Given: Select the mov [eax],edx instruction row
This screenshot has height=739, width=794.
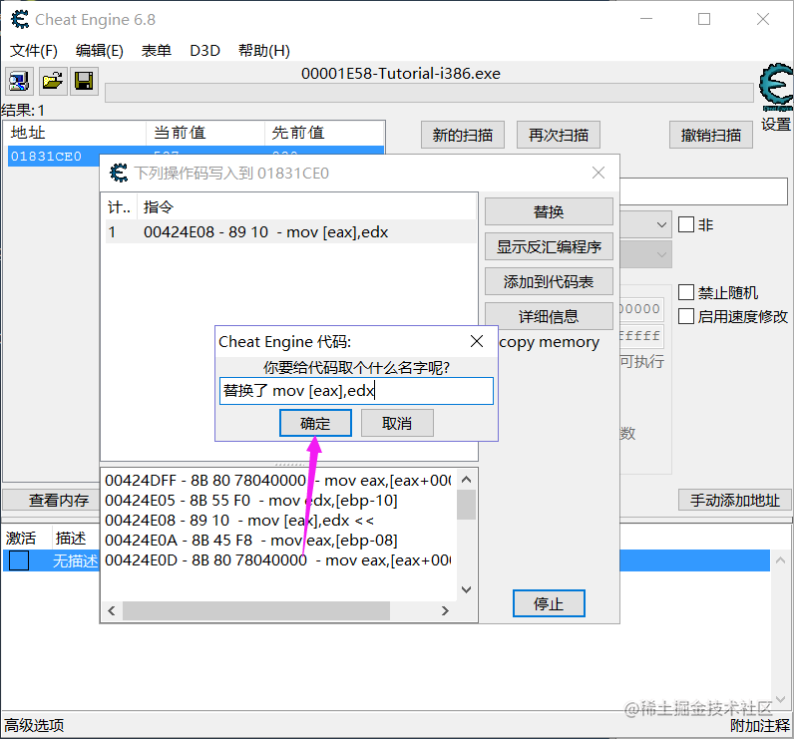Looking at the screenshot, I should click(x=290, y=231).
